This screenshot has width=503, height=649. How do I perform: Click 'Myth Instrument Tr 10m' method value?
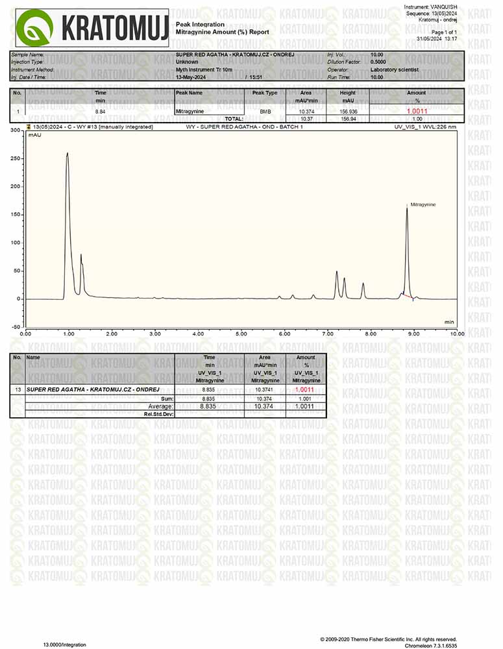[204, 69]
